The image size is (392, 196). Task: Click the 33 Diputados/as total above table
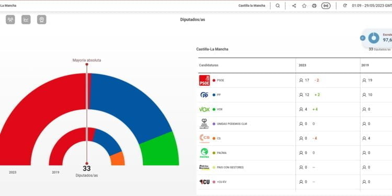pyautogui.click(x=379, y=49)
